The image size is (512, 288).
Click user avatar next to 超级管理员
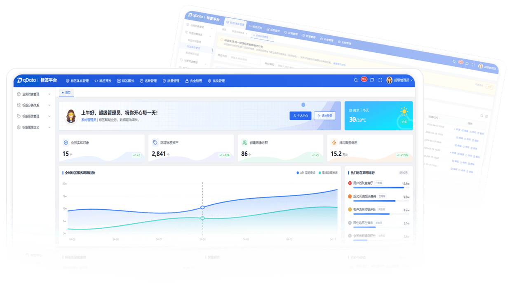click(x=389, y=80)
